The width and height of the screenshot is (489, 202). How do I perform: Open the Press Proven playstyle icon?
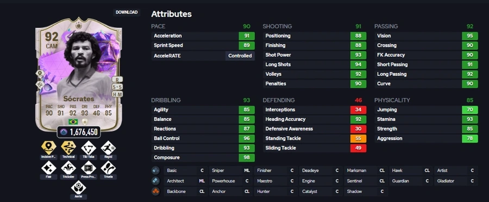(x=89, y=168)
